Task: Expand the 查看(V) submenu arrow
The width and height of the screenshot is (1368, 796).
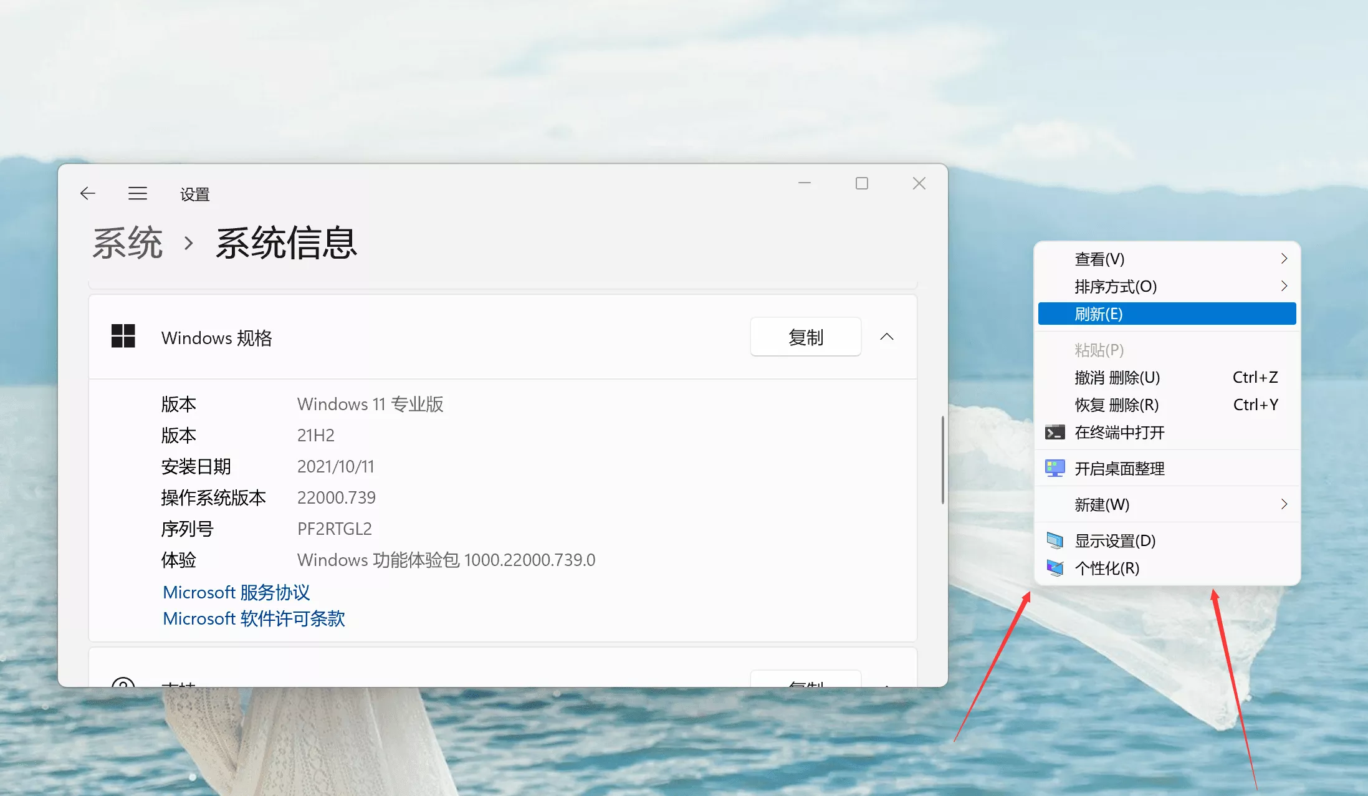Action: (x=1284, y=259)
